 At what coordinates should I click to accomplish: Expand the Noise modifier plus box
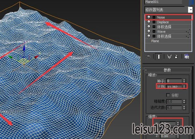(x=154, y=17)
